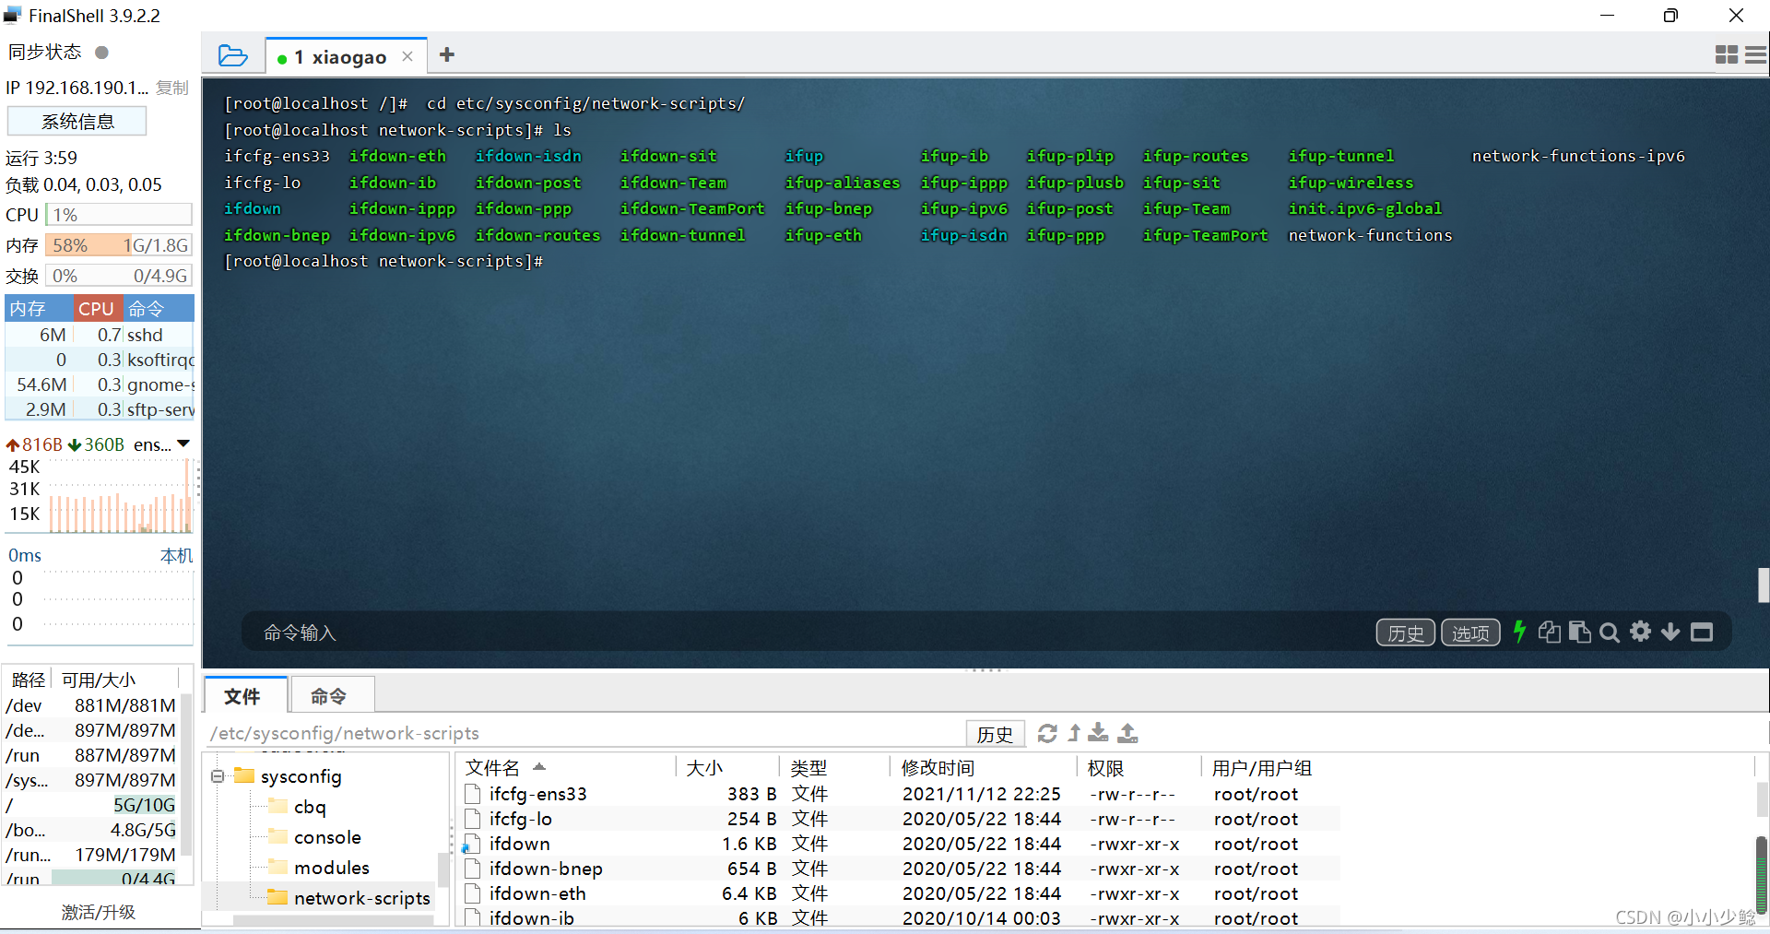
Task: Click the 路径 disk column header
Action: point(29,680)
